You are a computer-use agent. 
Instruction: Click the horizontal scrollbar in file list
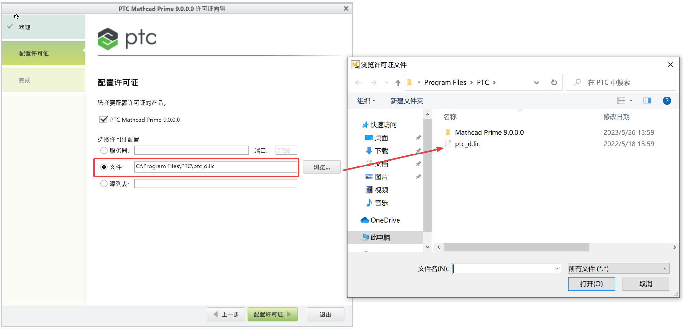coord(516,247)
